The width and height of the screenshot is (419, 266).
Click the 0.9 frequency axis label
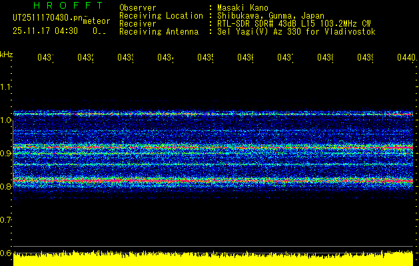[6, 153]
